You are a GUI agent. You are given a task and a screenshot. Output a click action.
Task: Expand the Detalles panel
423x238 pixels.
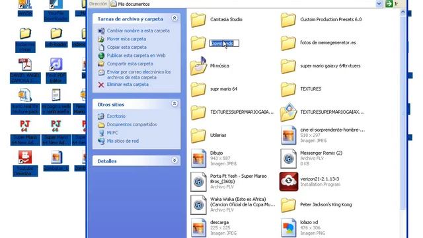pyautogui.click(x=174, y=161)
